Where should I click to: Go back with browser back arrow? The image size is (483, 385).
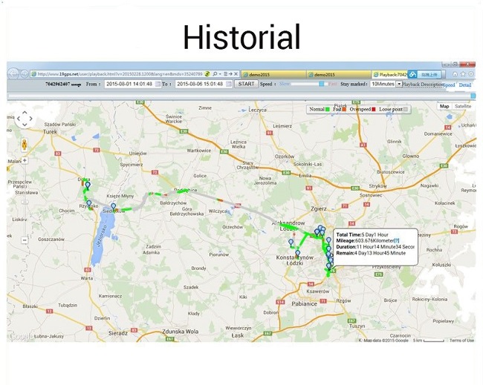pyautogui.click(x=13, y=73)
